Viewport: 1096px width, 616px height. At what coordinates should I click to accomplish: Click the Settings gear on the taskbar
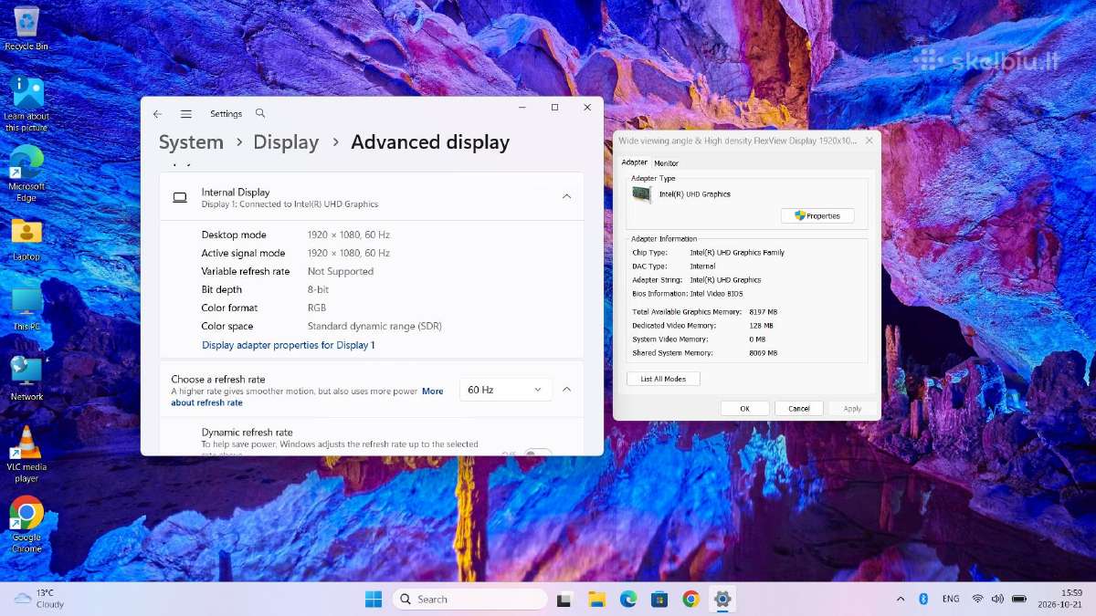click(x=722, y=599)
